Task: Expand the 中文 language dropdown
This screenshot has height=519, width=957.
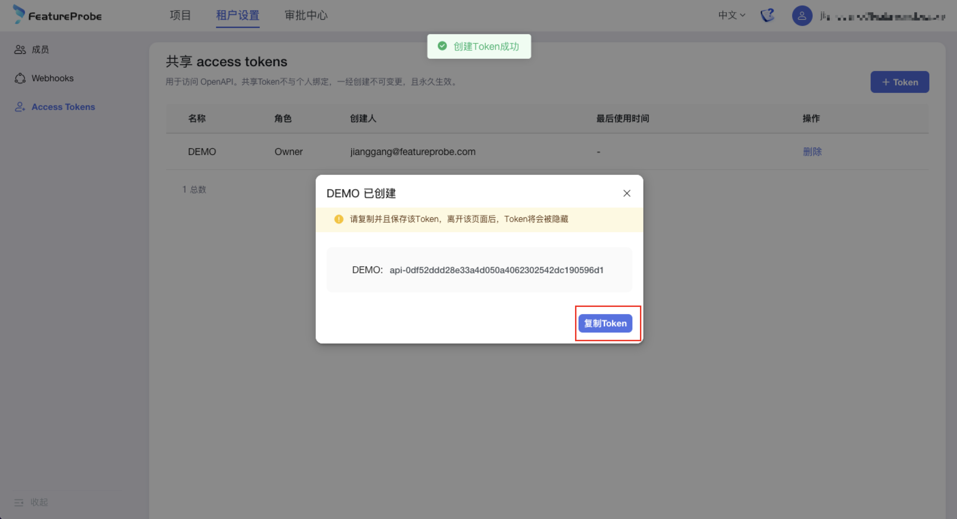Action: point(731,15)
